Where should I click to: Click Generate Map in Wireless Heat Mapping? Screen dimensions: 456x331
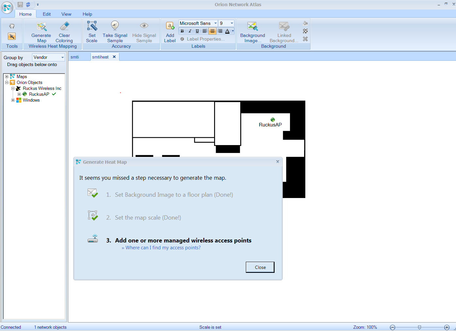(41, 32)
